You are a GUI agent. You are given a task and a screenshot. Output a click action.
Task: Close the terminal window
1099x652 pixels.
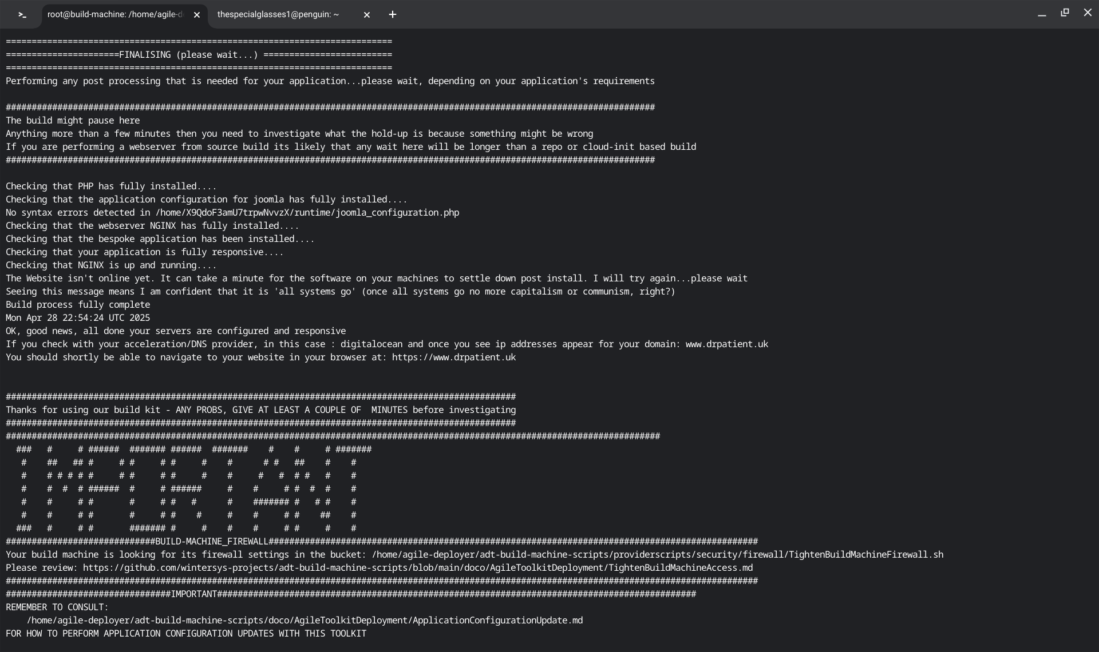1088,13
